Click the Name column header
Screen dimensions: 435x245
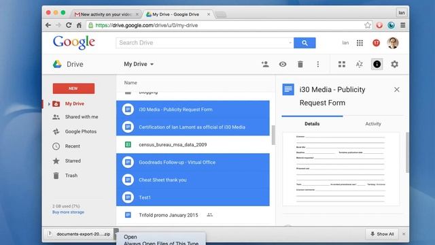tap(130, 83)
